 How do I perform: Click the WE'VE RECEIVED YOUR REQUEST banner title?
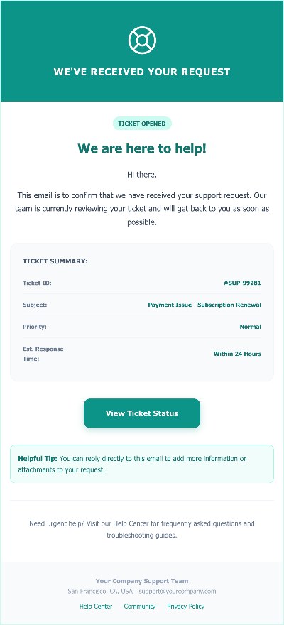coord(142,72)
